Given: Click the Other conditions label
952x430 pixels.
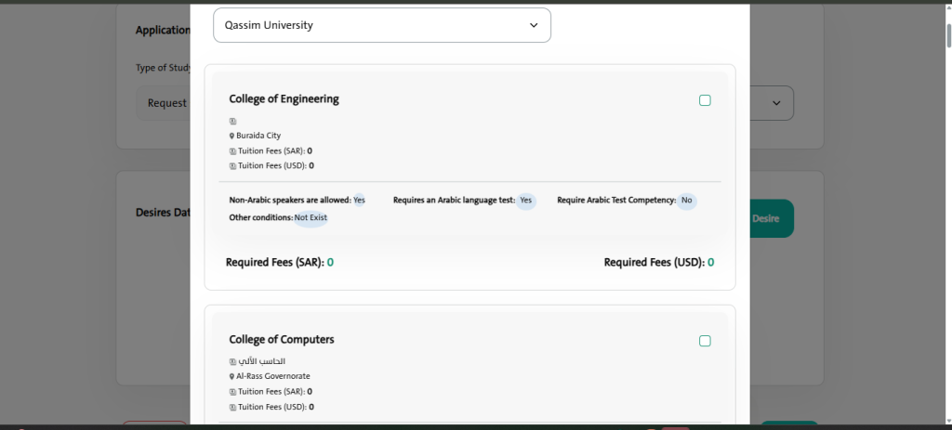Looking at the screenshot, I should (x=261, y=217).
